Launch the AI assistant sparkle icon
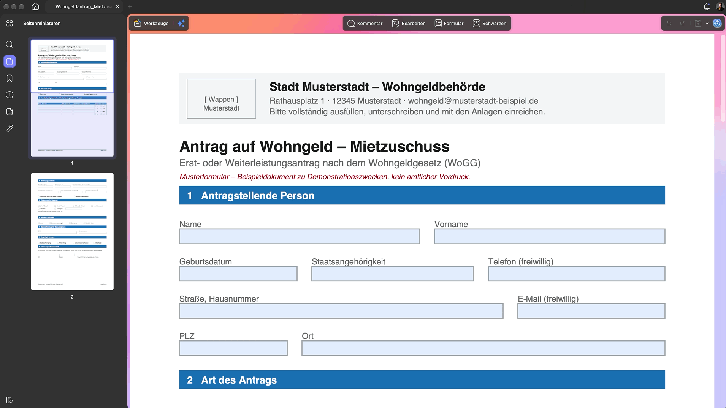 [x=181, y=24]
